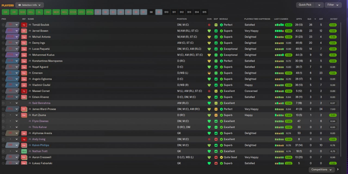Click the Inj status badge for Tomáš Souček
Viewport: 348px width, 174px height.
click(x=24, y=25)
